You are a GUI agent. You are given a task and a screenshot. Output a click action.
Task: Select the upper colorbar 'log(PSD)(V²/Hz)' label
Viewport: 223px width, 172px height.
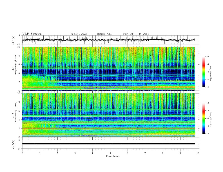[x=211, y=73]
